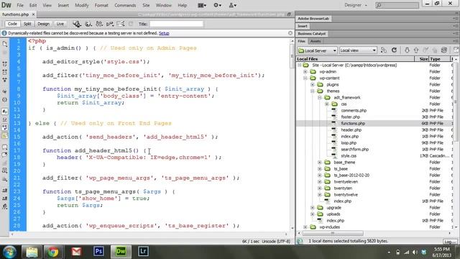This screenshot has width=460, height=259.
Task: Collapse the wp-content folder
Action: tap(305, 78)
